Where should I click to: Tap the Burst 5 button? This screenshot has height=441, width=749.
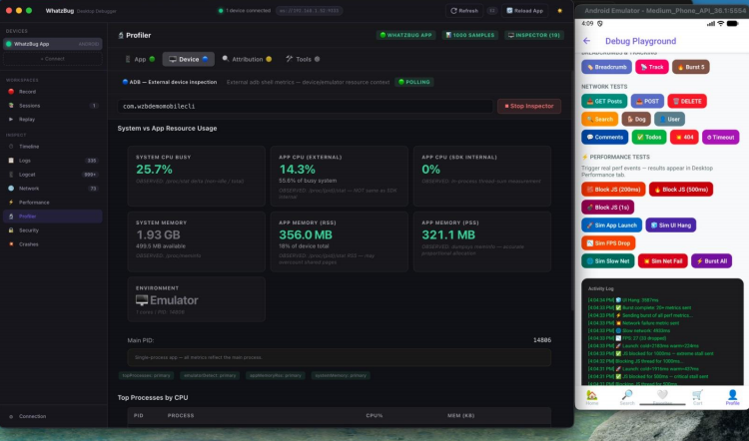click(691, 67)
